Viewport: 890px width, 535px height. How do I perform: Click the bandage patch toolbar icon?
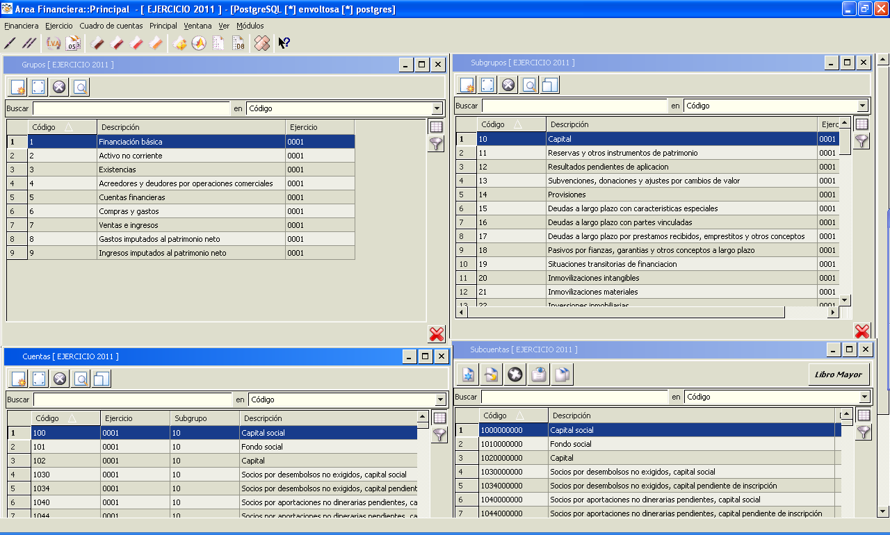click(262, 43)
